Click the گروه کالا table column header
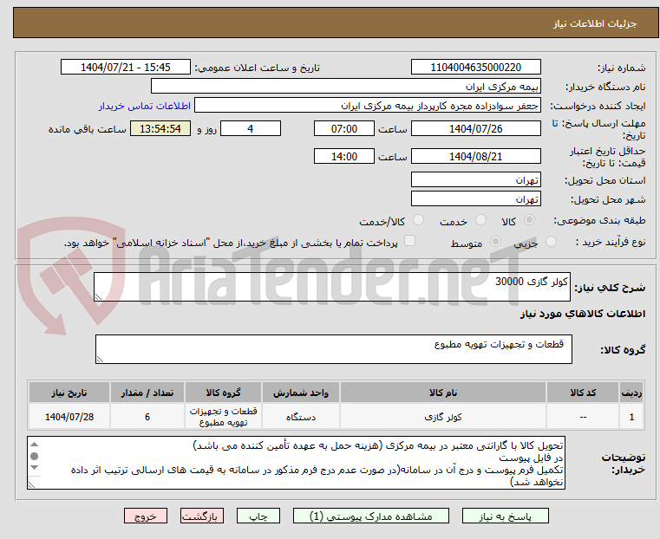Viewport: 660px width, 539px height. pos(223,393)
